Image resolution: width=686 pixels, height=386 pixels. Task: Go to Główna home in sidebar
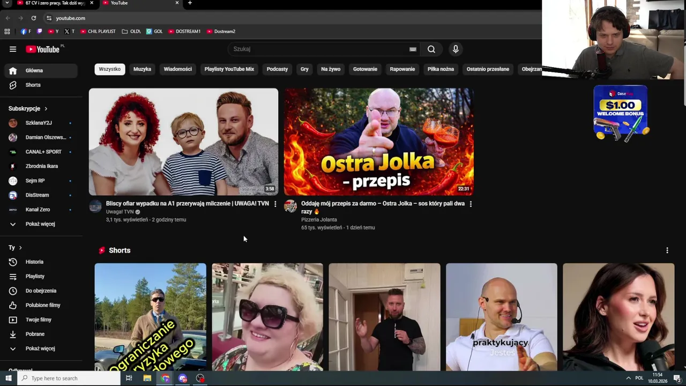pos(41,71)
